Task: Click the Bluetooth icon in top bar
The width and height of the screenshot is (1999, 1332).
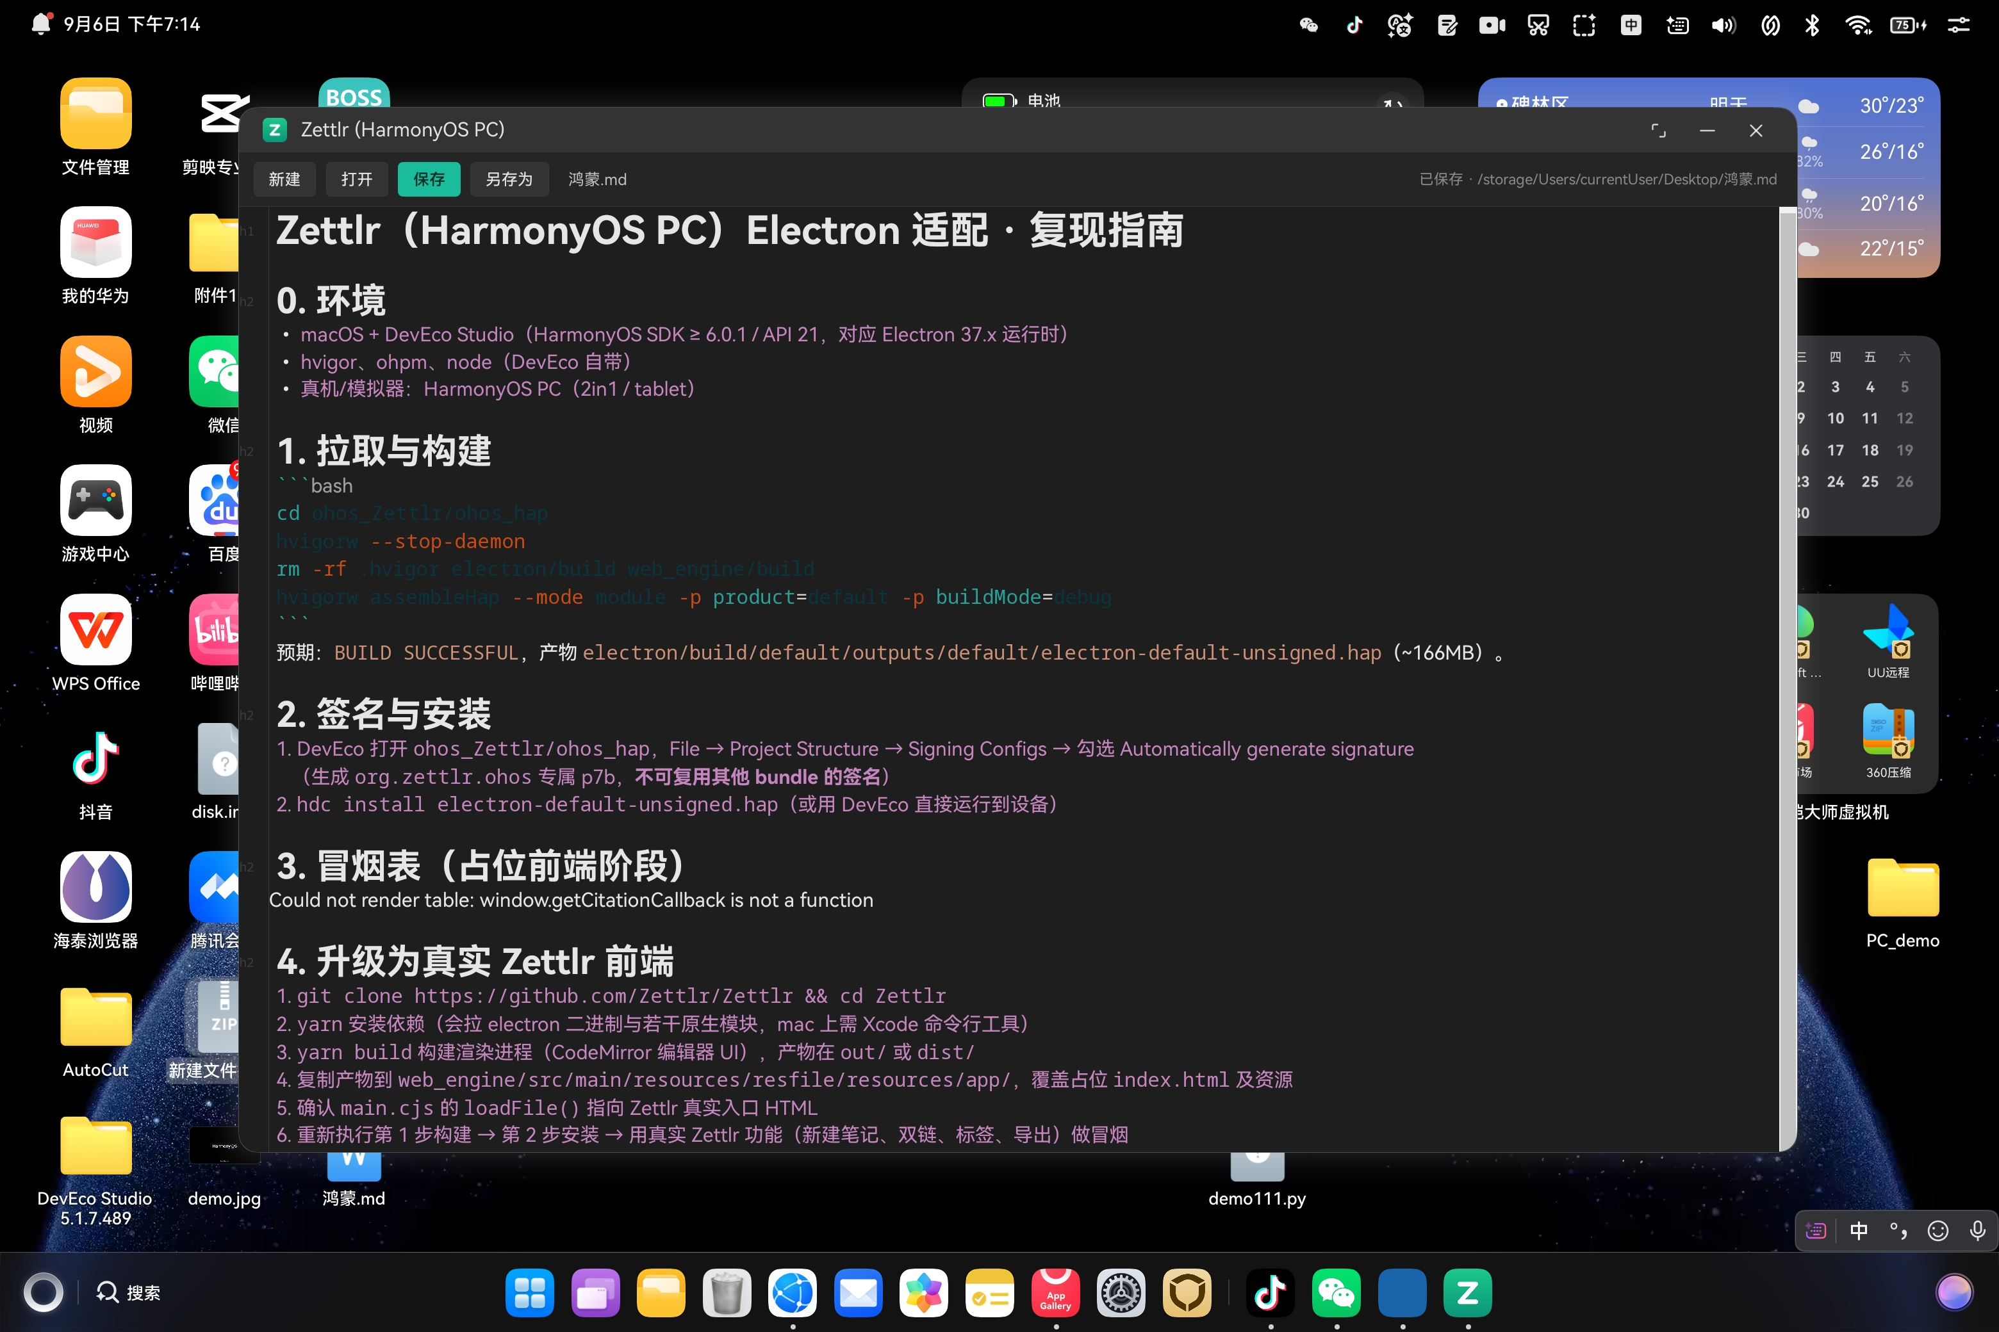Action: point(1812,24)
